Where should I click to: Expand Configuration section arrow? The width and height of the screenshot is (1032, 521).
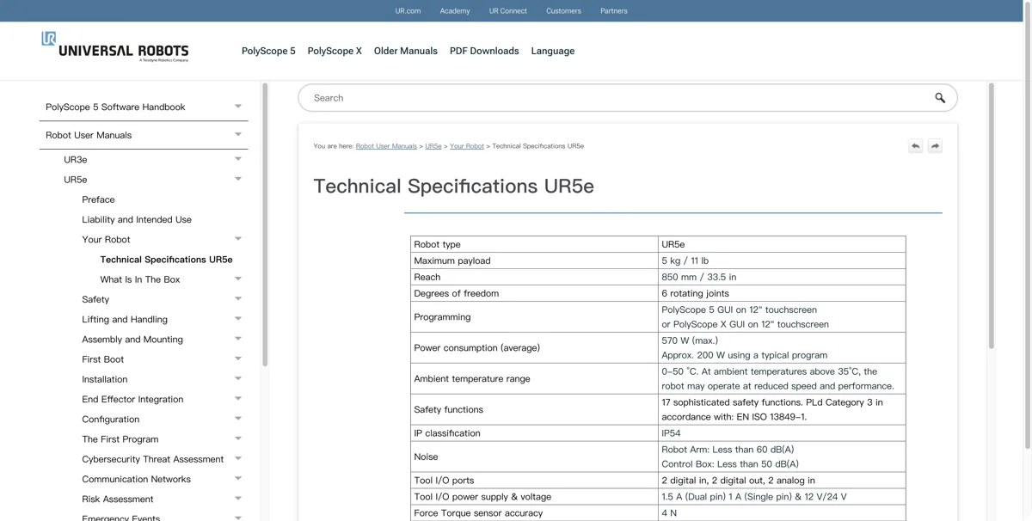point(238,420)
